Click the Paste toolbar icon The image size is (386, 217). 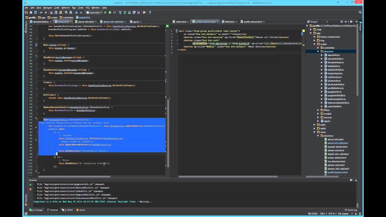pyautogui.click(x=60, y=12)
